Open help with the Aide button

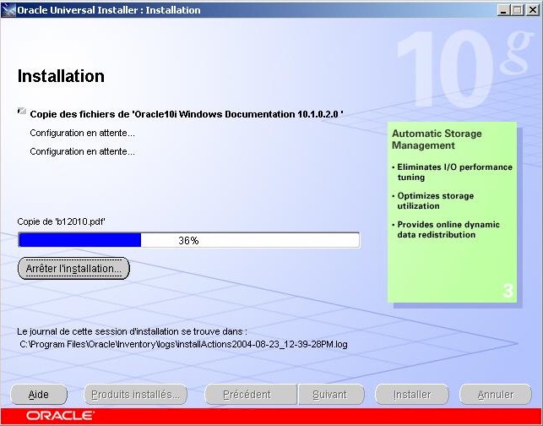tap(41, 395)
